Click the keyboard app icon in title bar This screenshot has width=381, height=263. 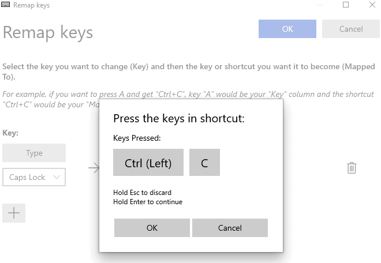(6, 5)
